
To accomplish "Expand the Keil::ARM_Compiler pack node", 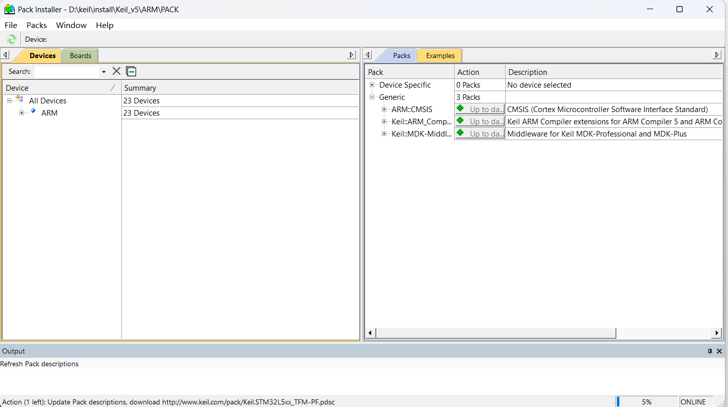I will tap(384, 122).
